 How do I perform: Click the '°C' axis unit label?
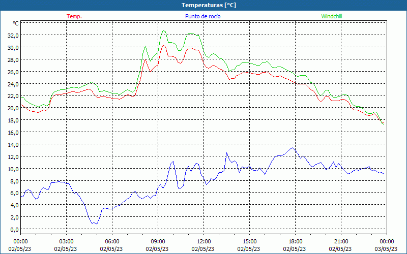pyautogui.click(x=16, y=23)
